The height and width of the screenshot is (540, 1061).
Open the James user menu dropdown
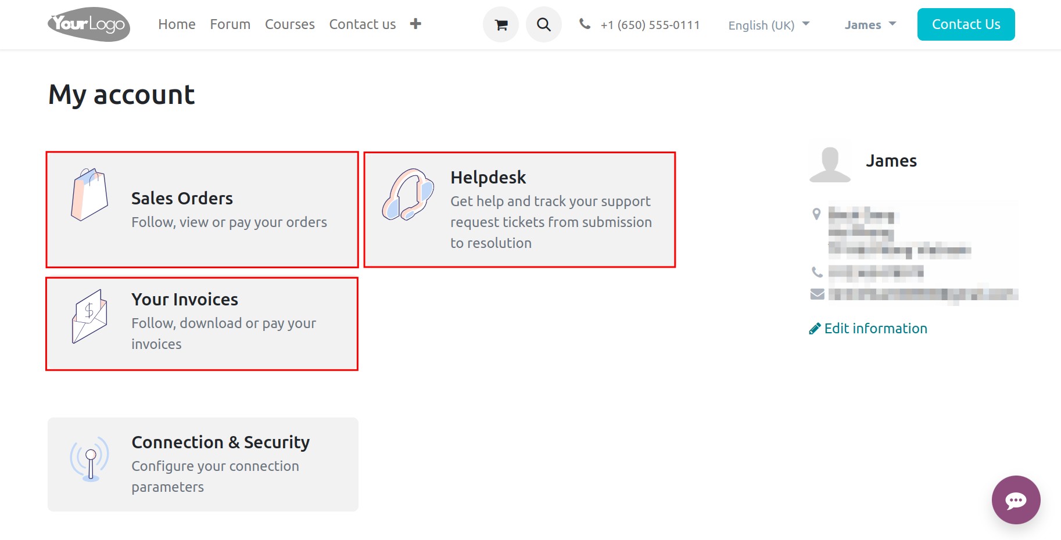(x=870, y=25)
